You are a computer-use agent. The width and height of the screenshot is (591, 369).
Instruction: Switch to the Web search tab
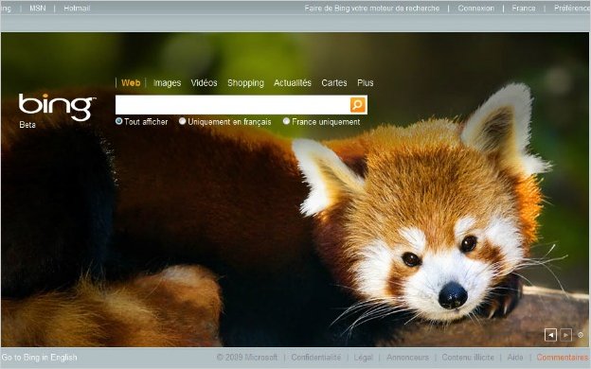pyautogui.click(x=131, y=83)
